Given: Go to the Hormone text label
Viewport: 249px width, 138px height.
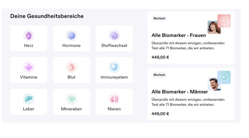Looking at the screenshot, I should [71, 46].
